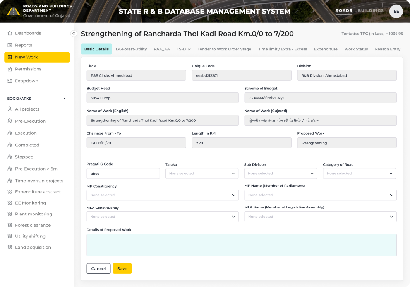This screenshot has height=287, width=410.
Task: Click the New Work plus icon
Action: point(10,57)
